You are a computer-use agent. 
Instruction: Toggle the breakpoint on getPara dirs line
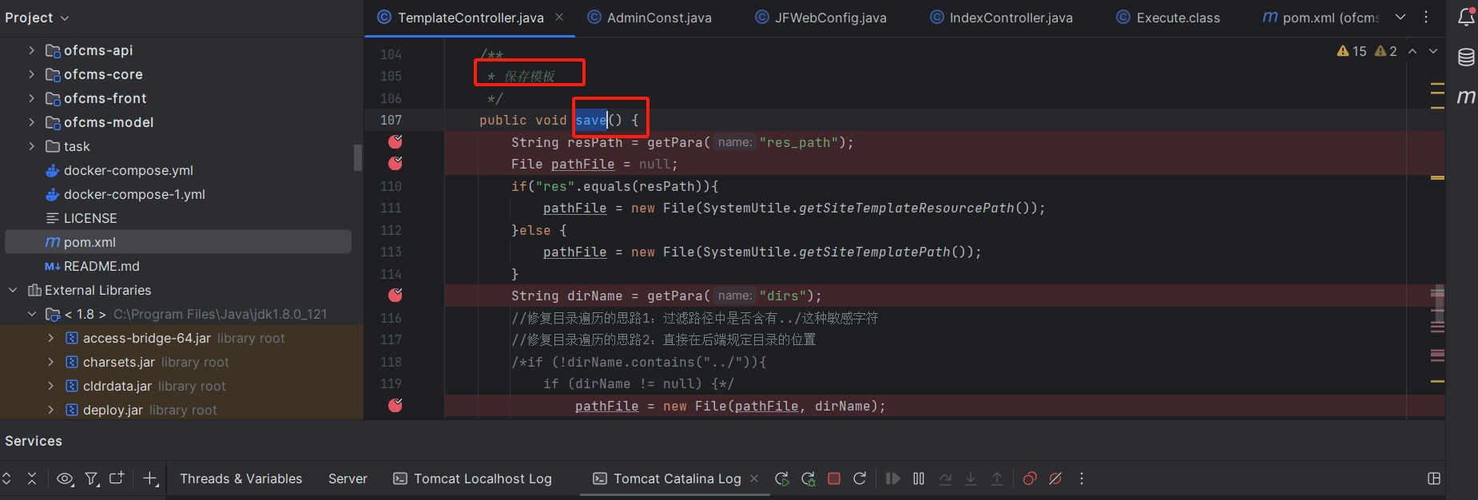click(395, 295)
